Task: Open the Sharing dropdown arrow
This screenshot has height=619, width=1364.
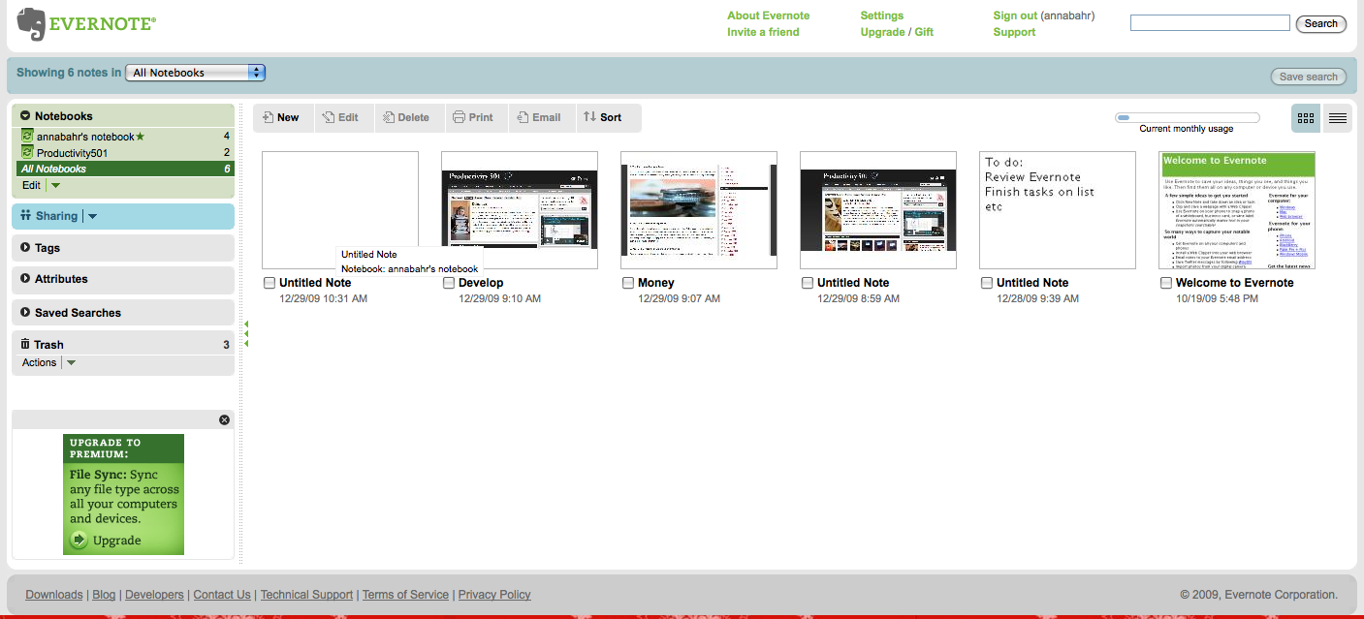Action: (x=92, y=216)
